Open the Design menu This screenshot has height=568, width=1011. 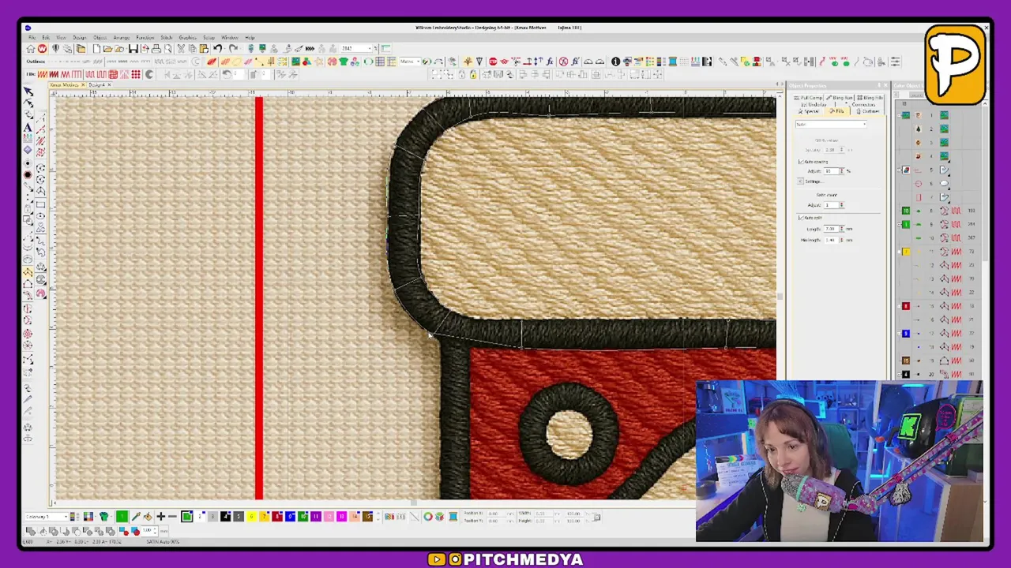click(79, 38)
